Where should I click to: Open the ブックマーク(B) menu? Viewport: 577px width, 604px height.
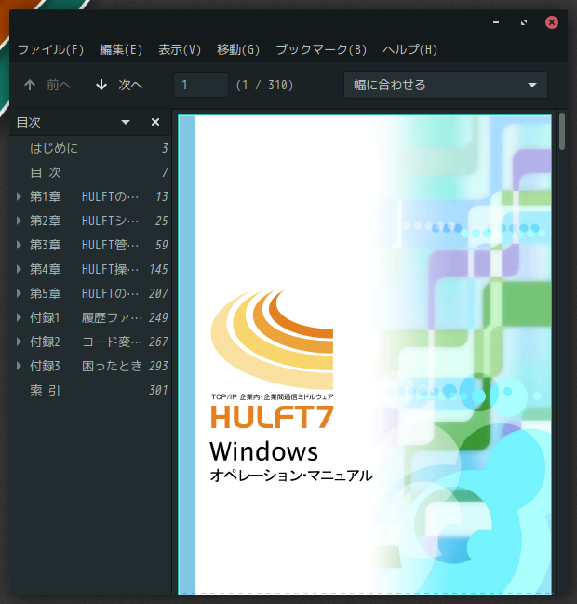(321, 49)
